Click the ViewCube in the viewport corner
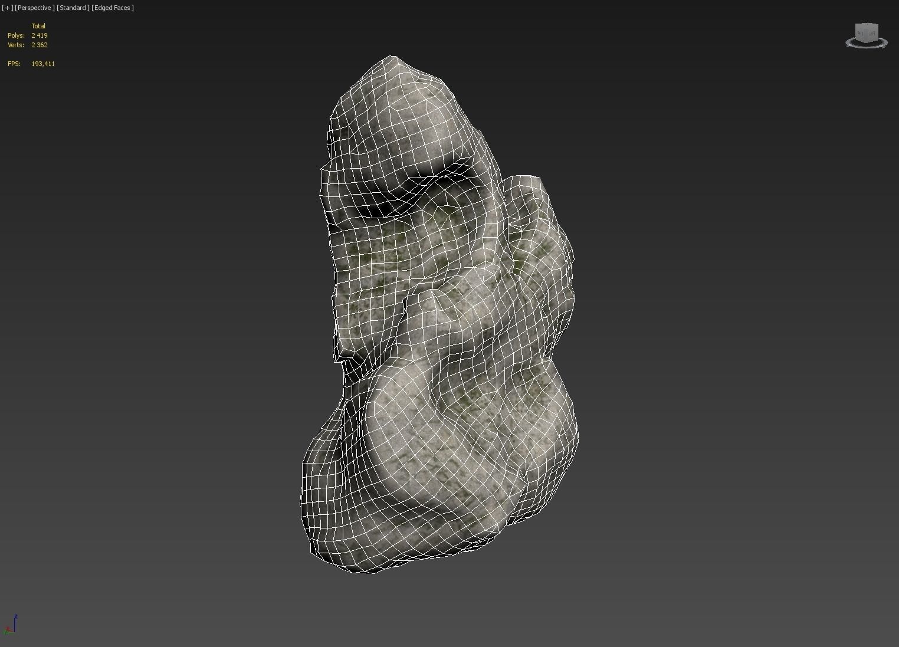The height and width of the screenshot is (647, 899). (867, 32)
